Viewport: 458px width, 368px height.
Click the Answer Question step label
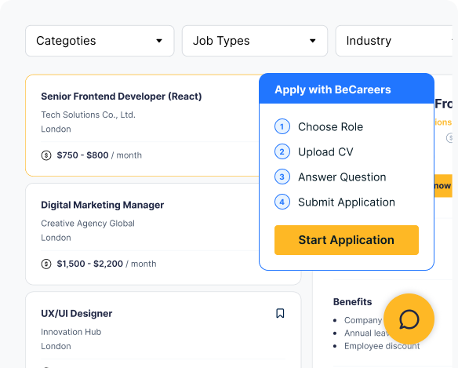(x=342, y=177)
